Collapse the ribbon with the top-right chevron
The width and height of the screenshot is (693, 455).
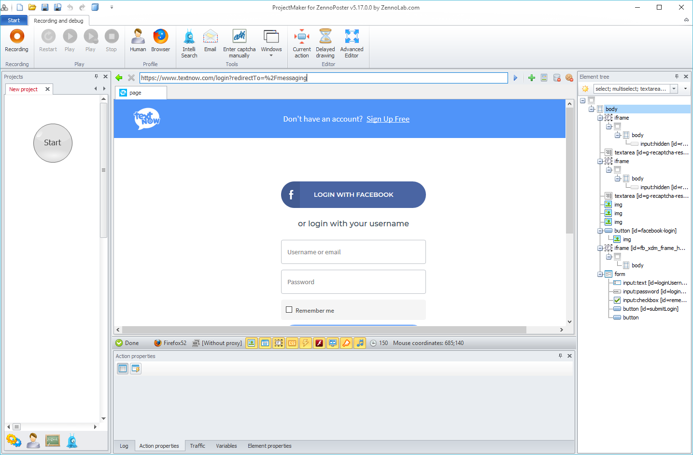coord(686,20)
